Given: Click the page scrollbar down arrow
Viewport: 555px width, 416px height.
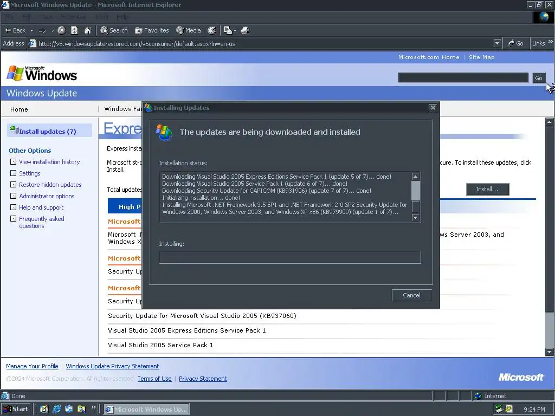Looking at the screenshot, I should click(x=550, y=352).
